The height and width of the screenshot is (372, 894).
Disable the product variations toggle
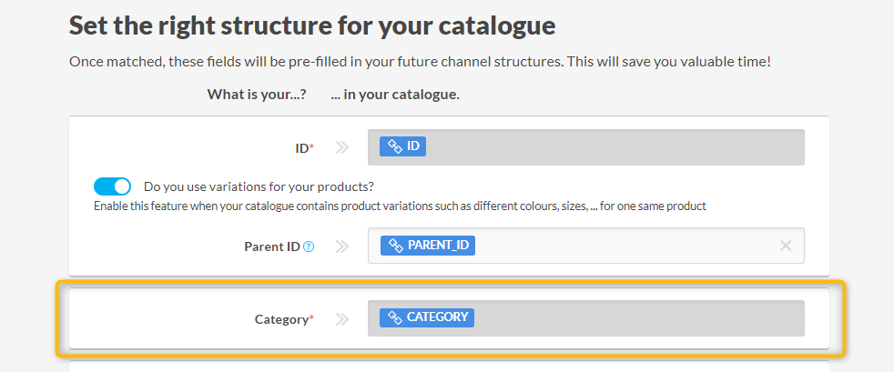[x=112, y=186]
